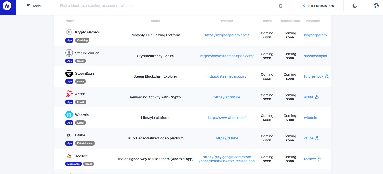Click the Entertainment tag under Dtube

point(85,143)
